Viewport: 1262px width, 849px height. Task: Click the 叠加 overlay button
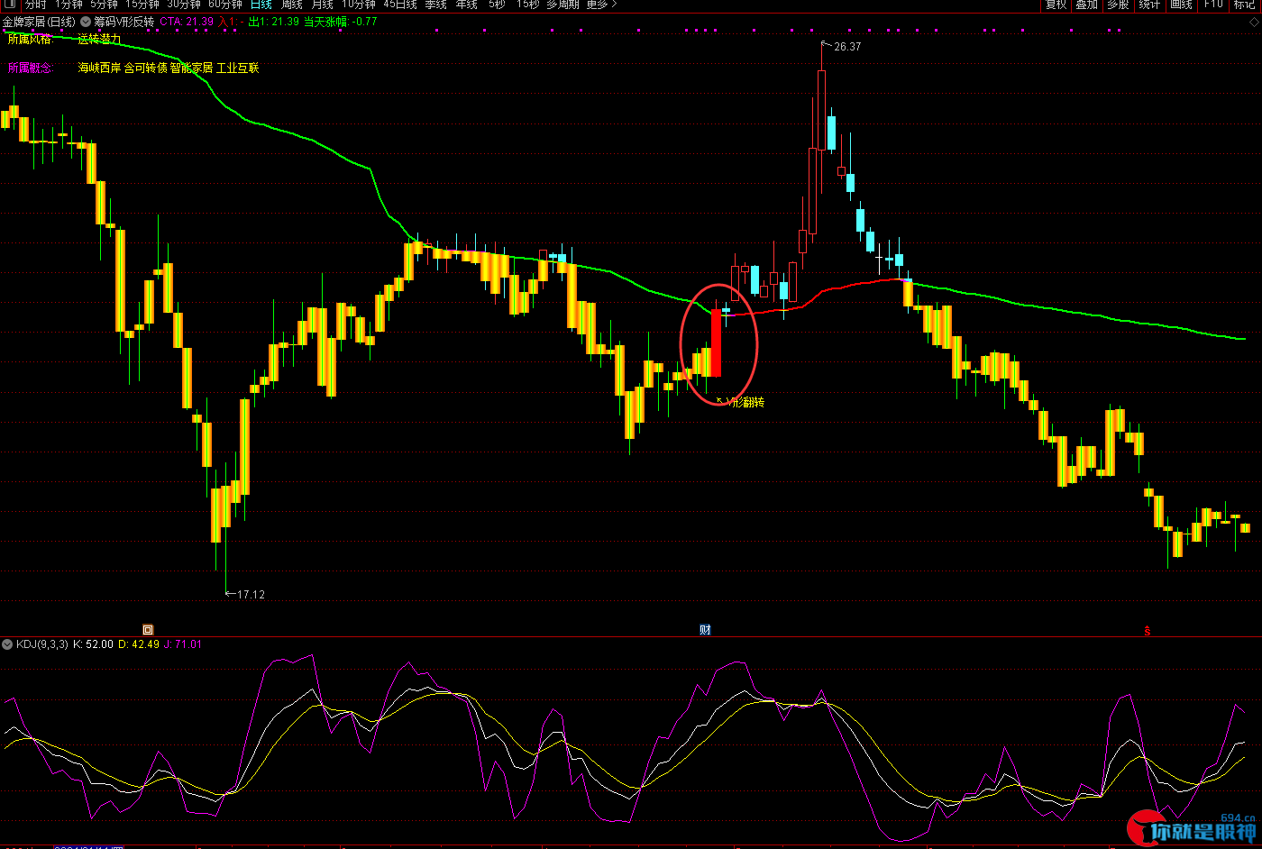tap(1087, 5)
